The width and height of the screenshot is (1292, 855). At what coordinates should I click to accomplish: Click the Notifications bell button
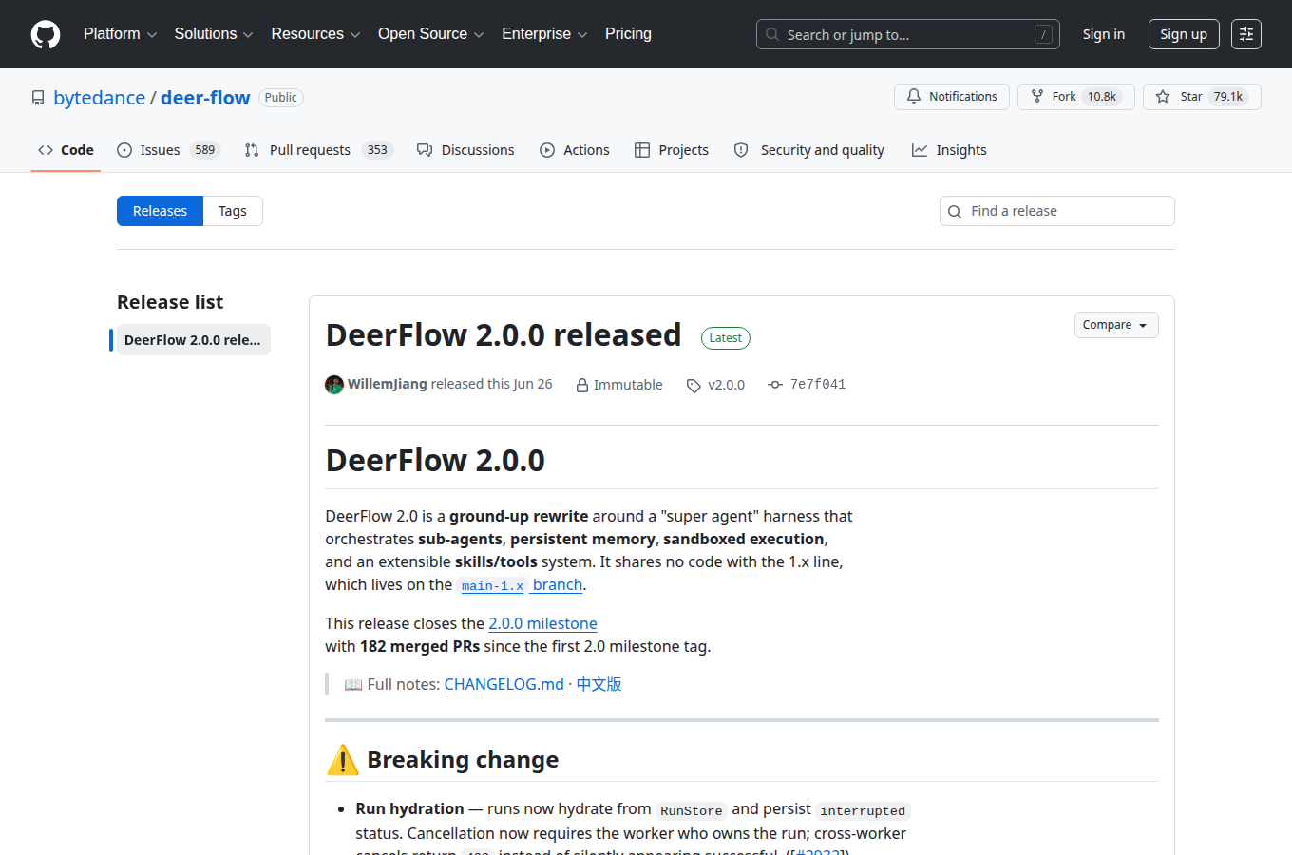[952, 97]
